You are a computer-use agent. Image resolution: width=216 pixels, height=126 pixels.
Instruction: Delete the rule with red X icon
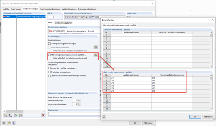pyautogui.click(x=43, y=115)
